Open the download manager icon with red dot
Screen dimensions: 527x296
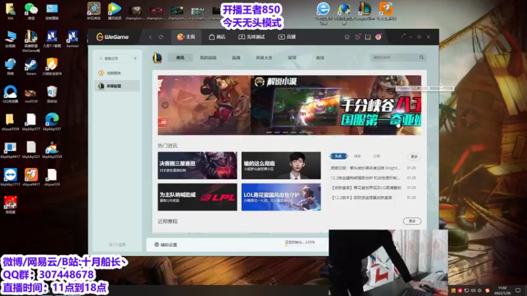(x=358, y=37)
